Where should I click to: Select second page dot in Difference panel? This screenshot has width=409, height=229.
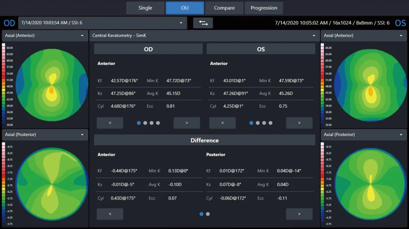(208, 214)
